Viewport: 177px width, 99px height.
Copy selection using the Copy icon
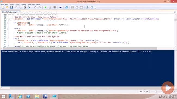[20, 8]
